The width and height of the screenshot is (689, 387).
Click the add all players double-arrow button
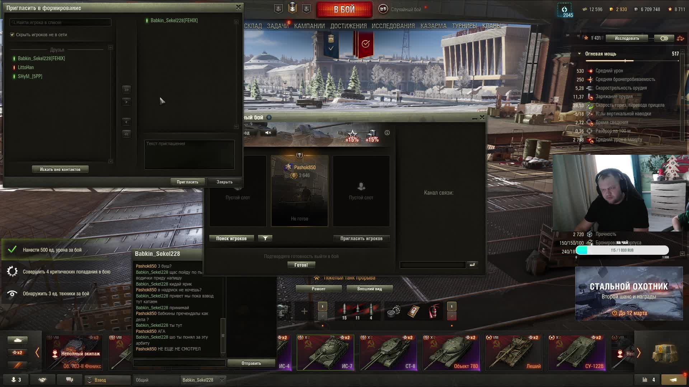click(x=126, y=90)
